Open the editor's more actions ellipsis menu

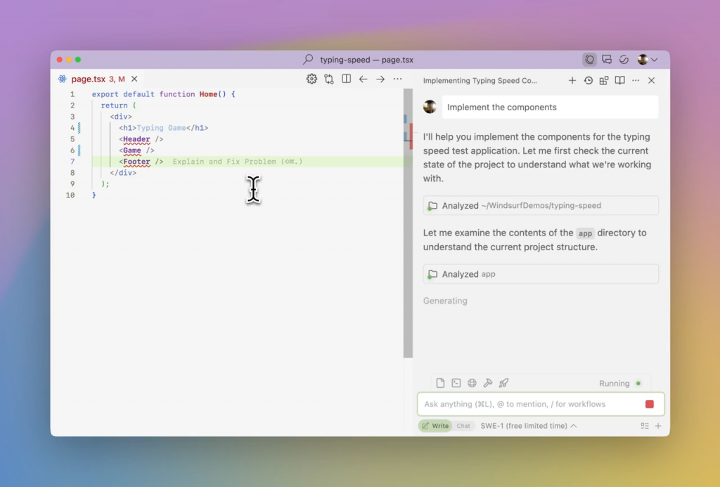tap(398, 79)
